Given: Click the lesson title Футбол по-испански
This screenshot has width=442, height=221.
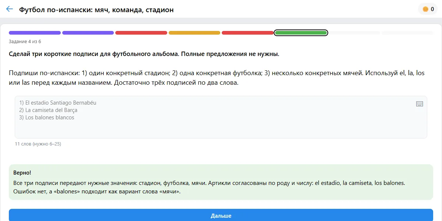Looking at the screenshot, I should click(97, 10).
